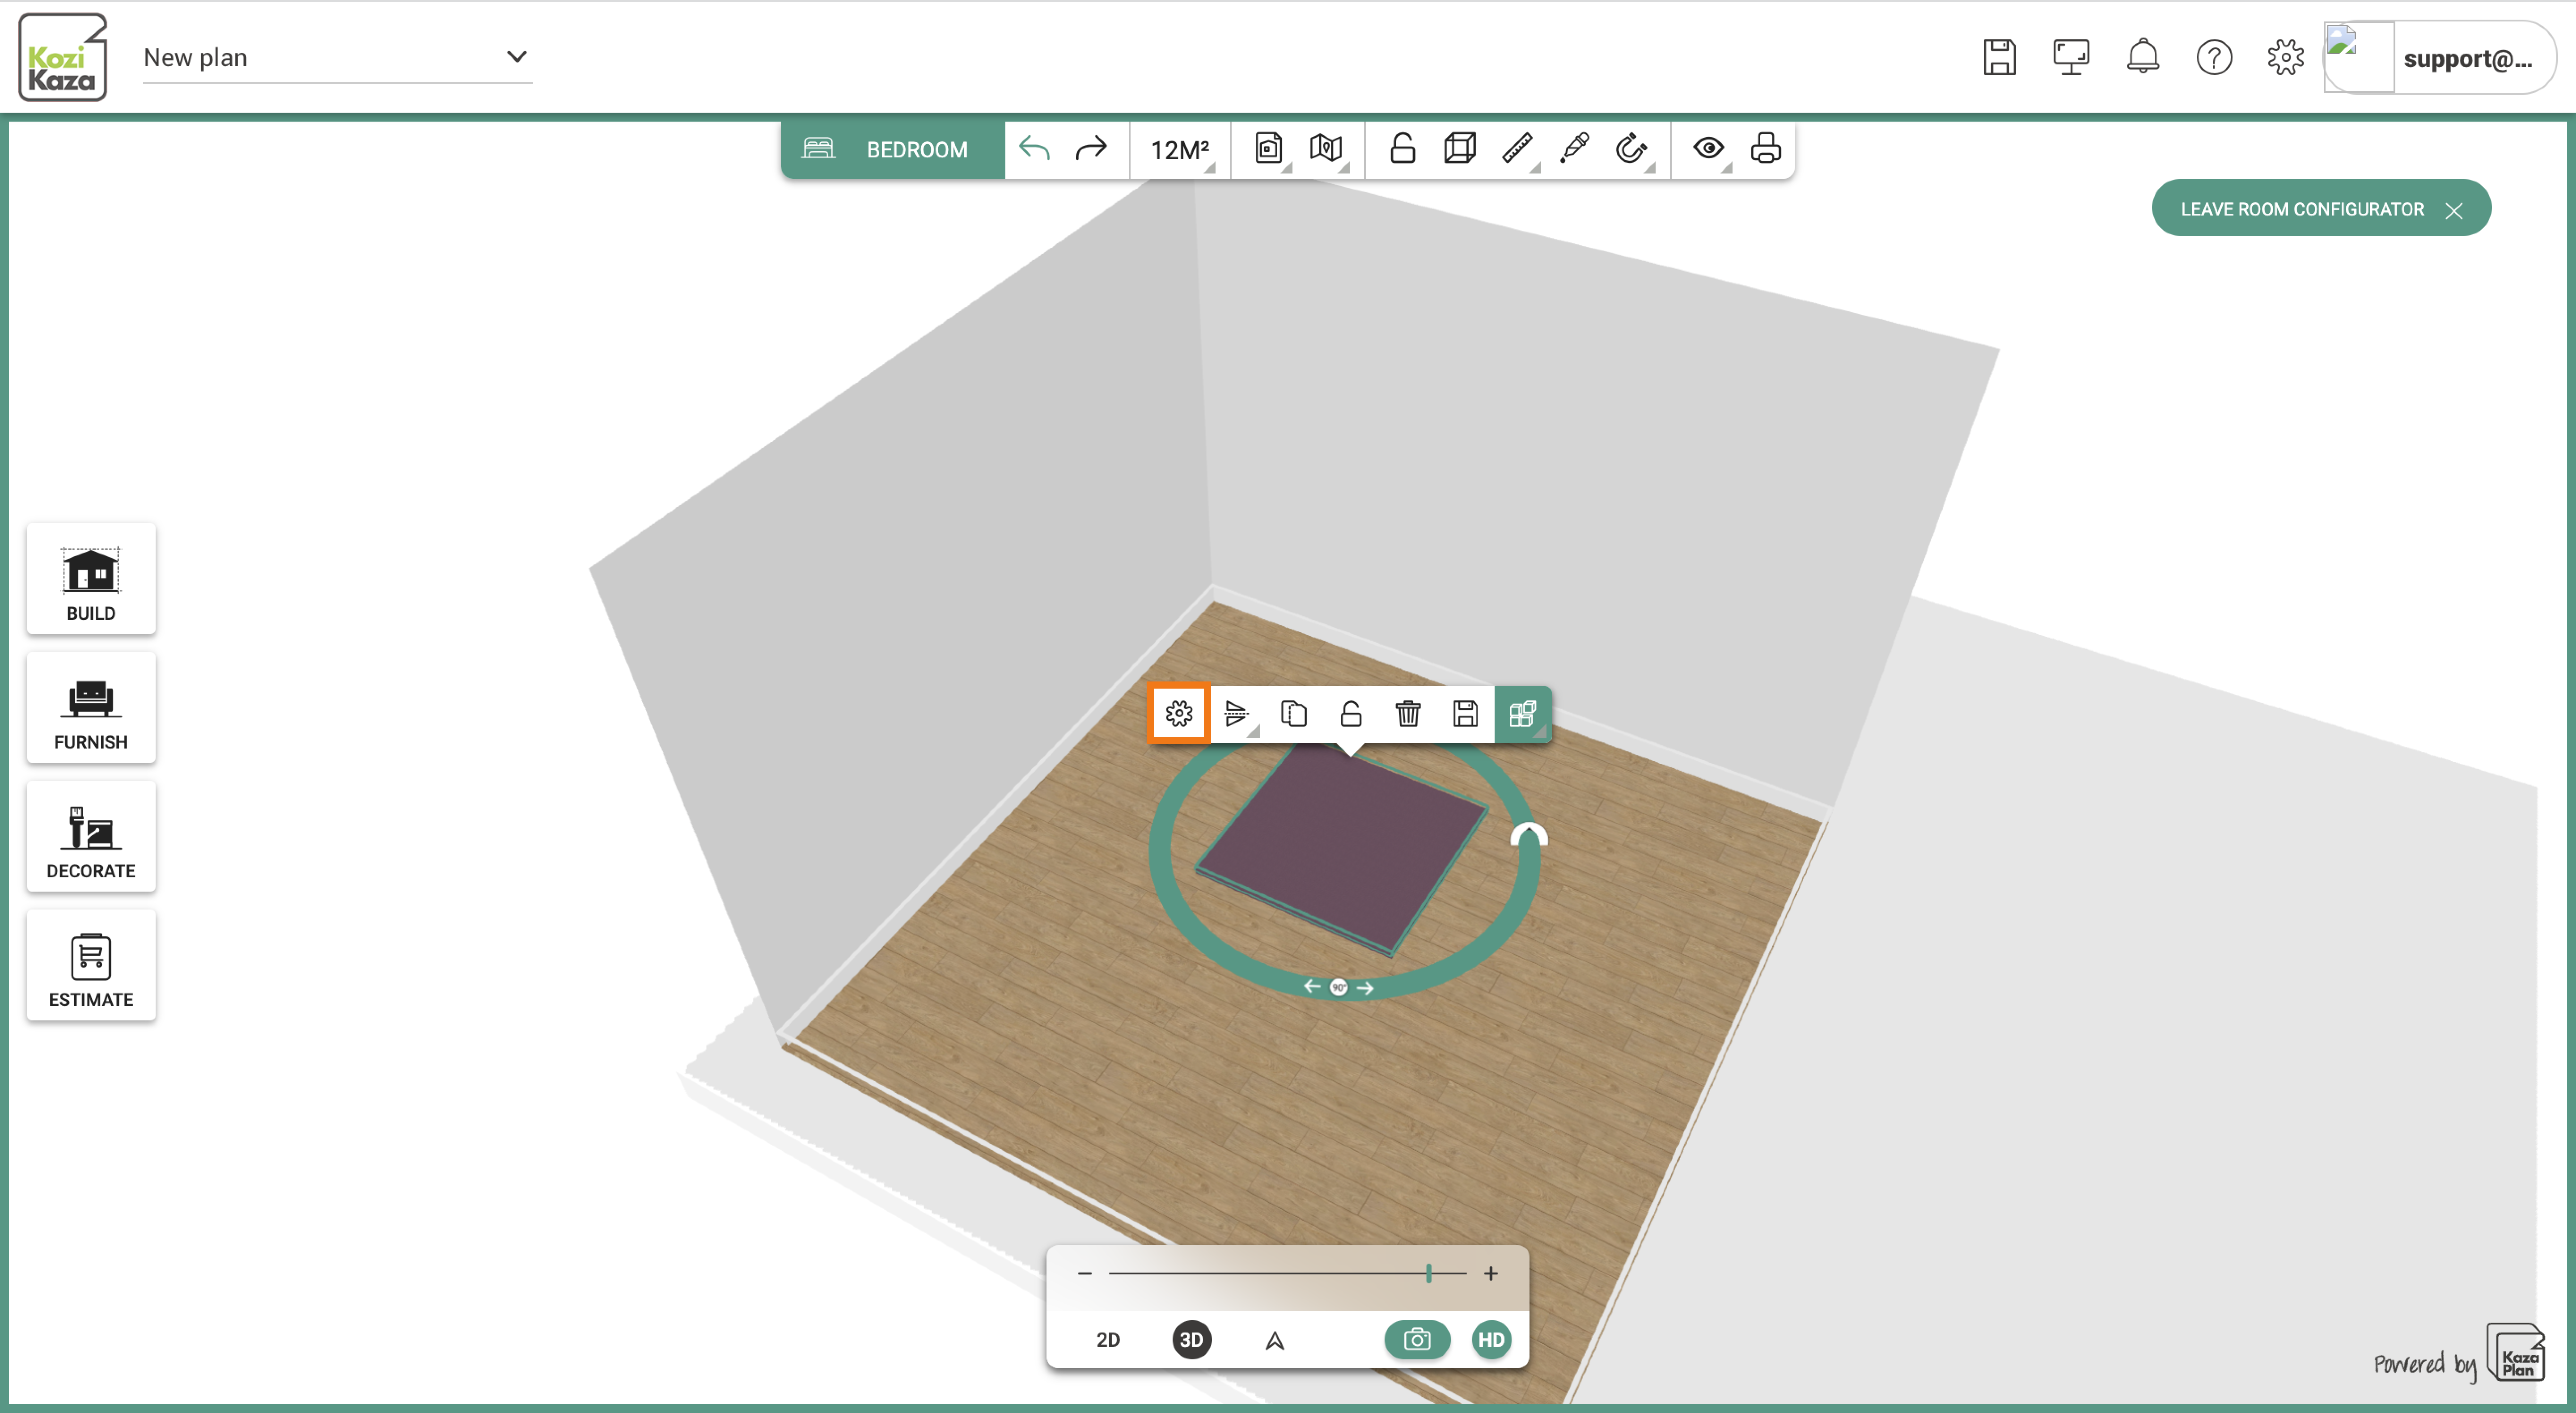Switch to 2D view

[1108, 1340]
